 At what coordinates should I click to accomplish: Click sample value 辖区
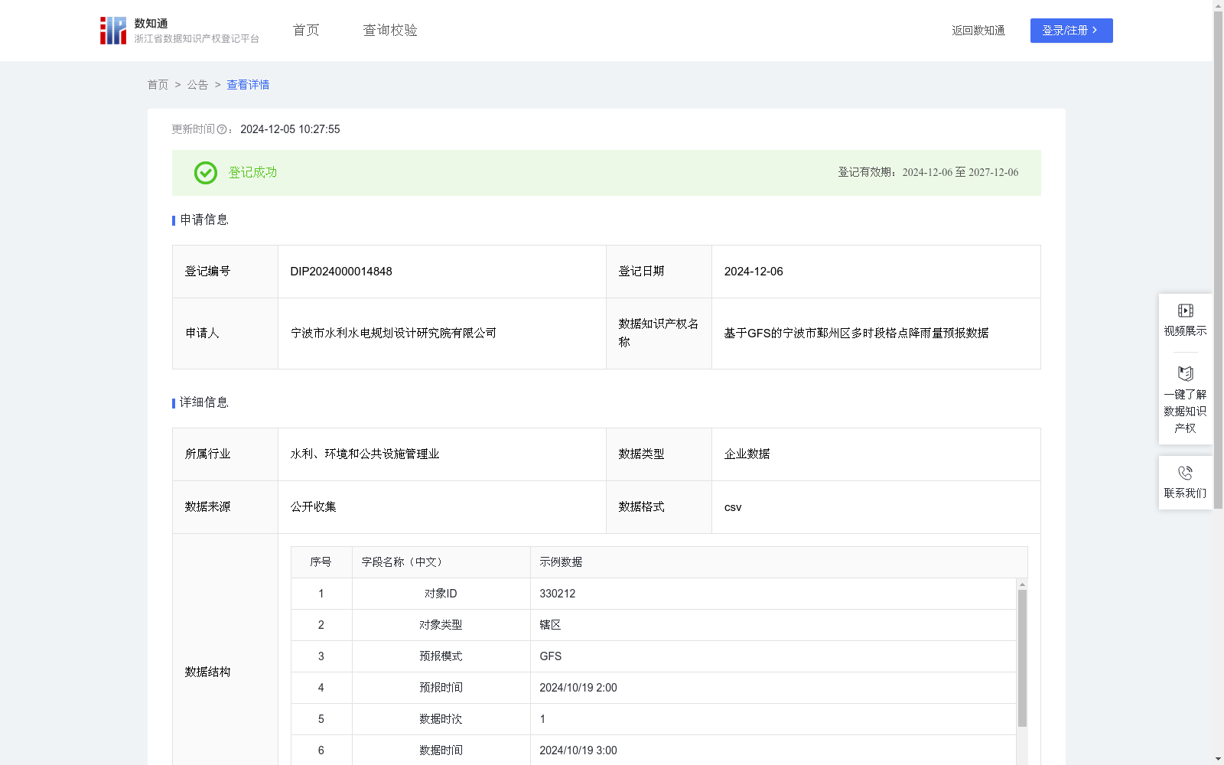550,625
